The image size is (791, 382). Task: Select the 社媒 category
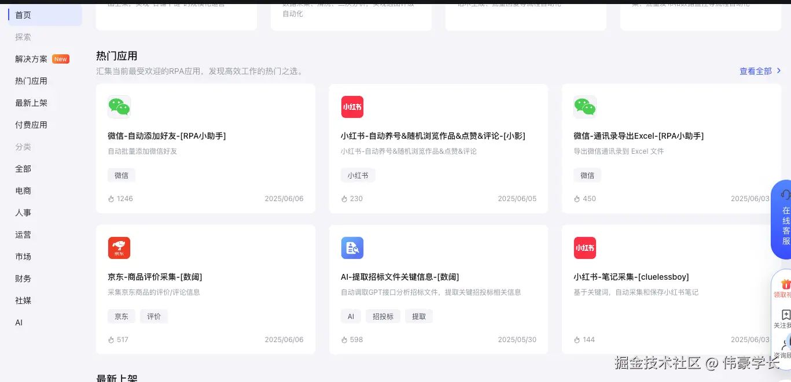click(x=23, y=301)
